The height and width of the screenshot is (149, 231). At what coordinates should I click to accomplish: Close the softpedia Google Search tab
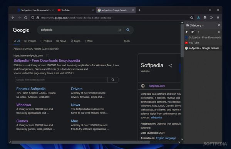[133, 10]
